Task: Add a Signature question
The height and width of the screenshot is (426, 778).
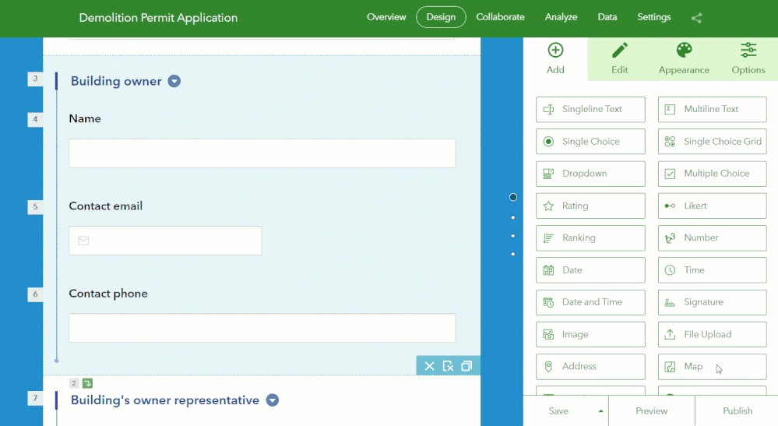Action: [x=712, y=302]
